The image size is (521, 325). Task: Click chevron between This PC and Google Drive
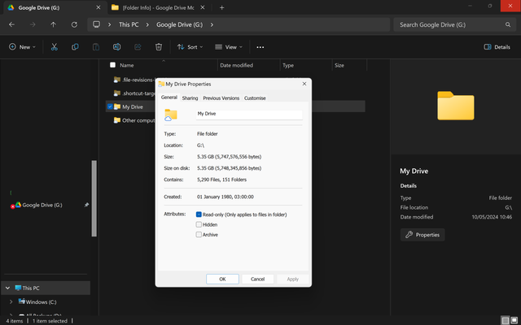(x=147, y=24)
